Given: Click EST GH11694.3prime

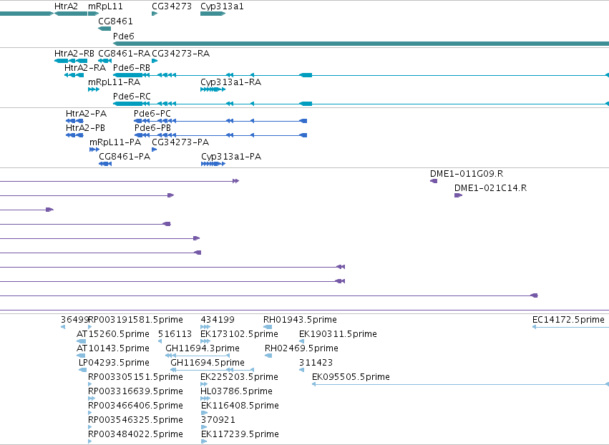Looking at the screenshot, I should coord(203,348).
